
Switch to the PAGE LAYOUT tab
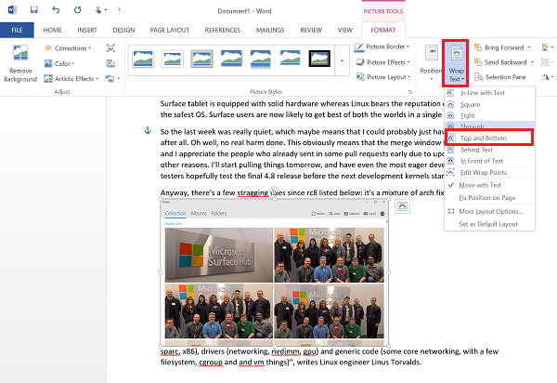point(170,31)
